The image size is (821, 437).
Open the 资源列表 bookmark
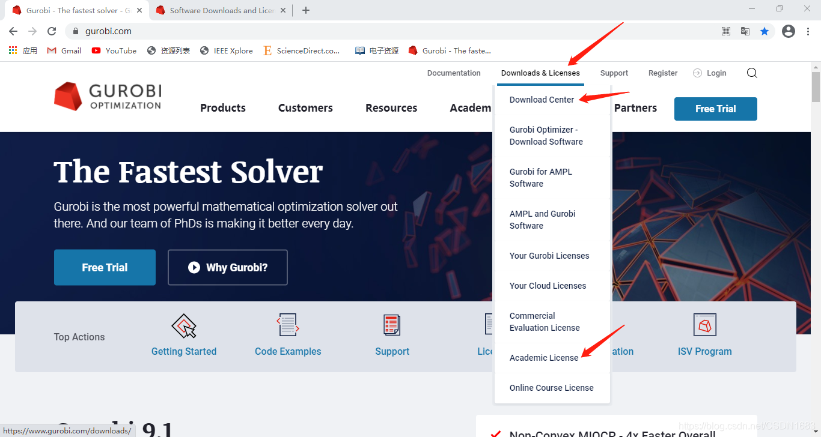pyautogui.click(x=168, y=51)
